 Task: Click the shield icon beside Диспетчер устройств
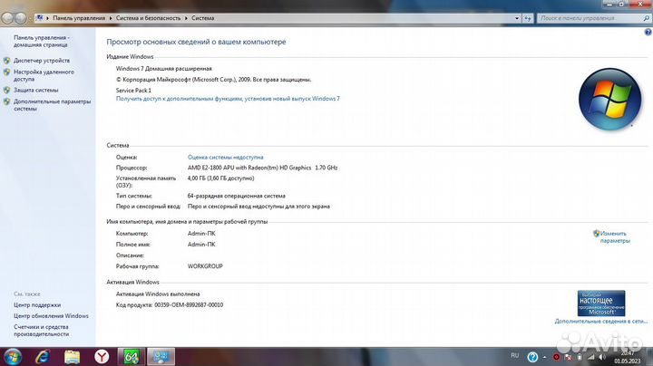pyautogui.click(x=6, y=61)
